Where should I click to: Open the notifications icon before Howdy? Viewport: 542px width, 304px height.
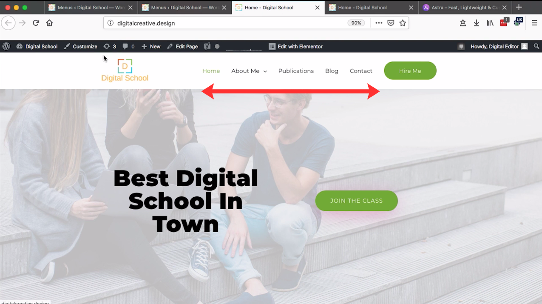461,47
